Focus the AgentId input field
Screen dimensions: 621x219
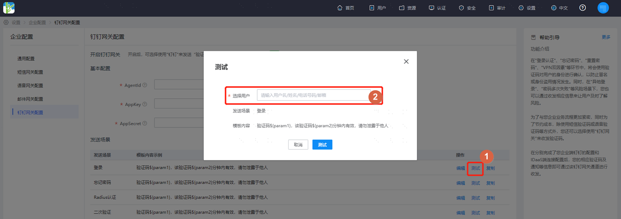coord(179,85)
